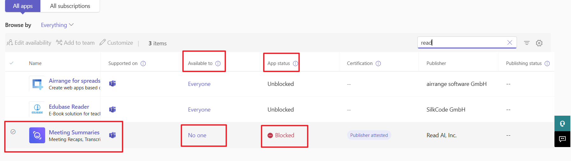Open the feedback chat icon on right edge
Viewport: 571px width, 161px height.
(x=562, y=139)
